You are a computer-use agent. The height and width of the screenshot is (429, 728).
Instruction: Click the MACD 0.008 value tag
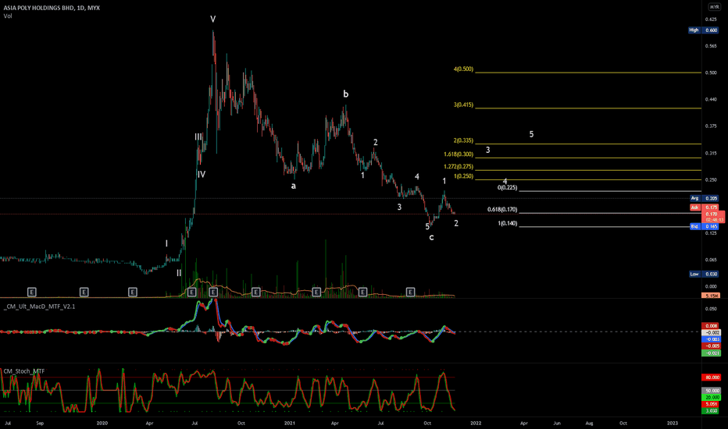711,326
